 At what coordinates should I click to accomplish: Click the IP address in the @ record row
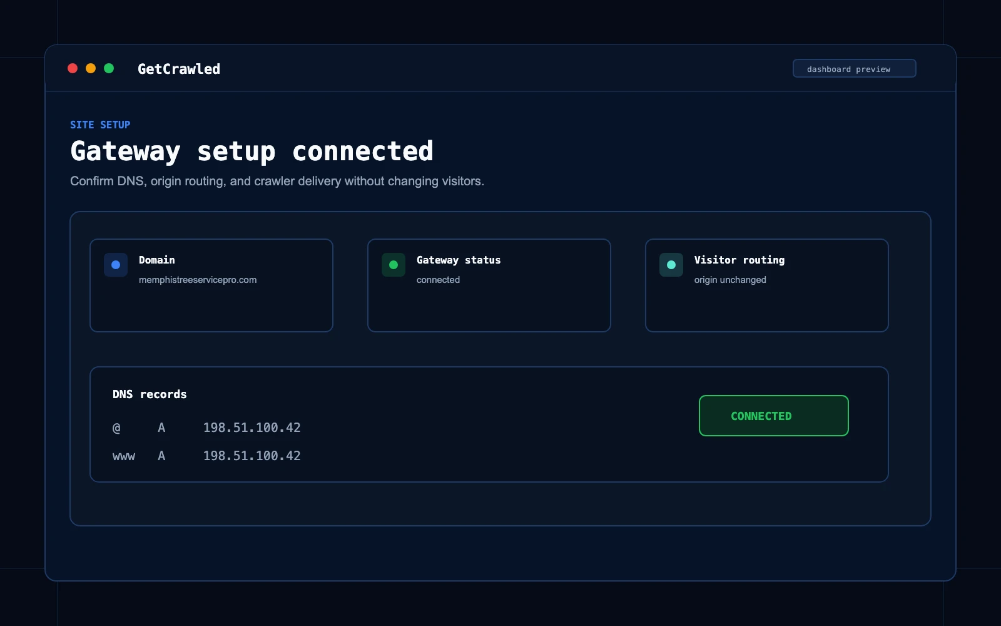[x=252, y=428]
